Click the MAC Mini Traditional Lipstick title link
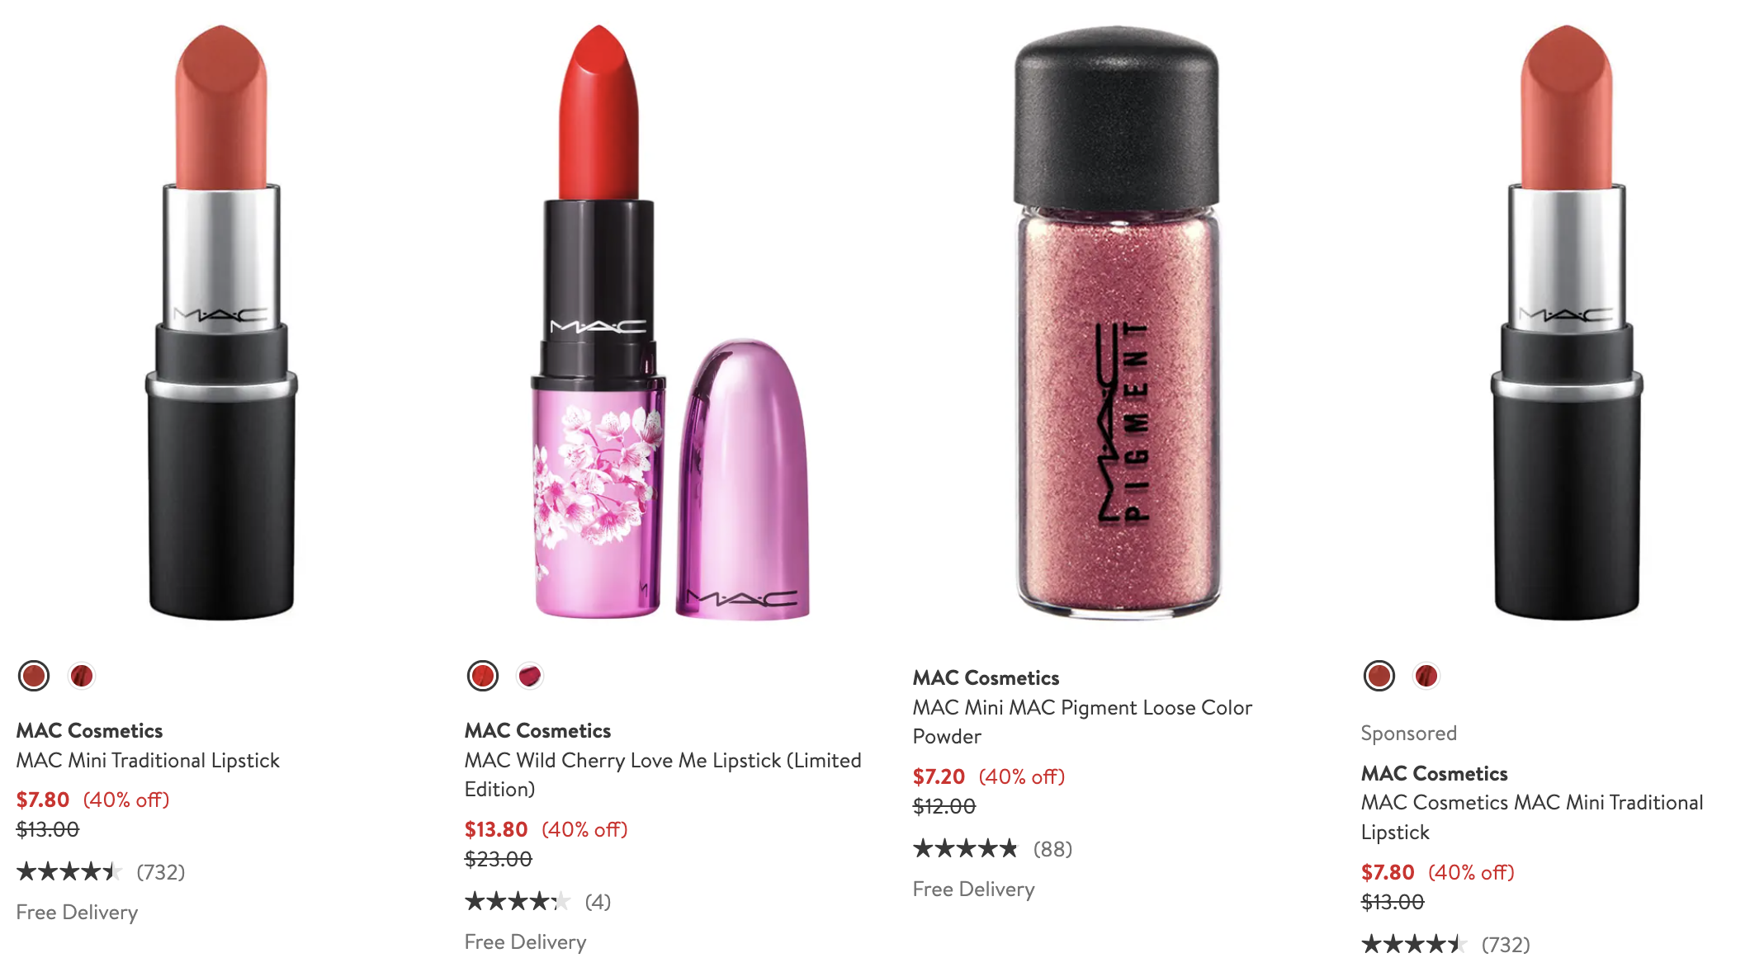The height and width of the screenshot is (972, 1750). pyautogui.click(x=148, y=760)
